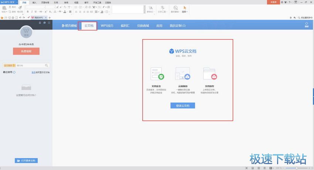Switch to the 简历定制 tab
Viewport: 314px width, 170px height.
(178, 25)
